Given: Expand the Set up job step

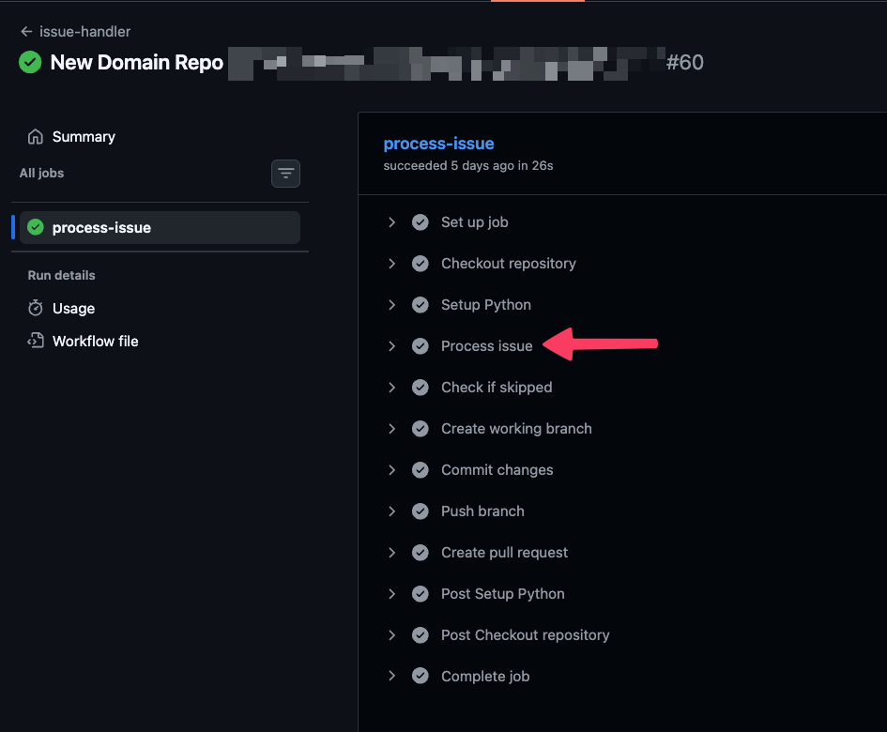Looking at the screenshot, I should click(x=391, y=222).
